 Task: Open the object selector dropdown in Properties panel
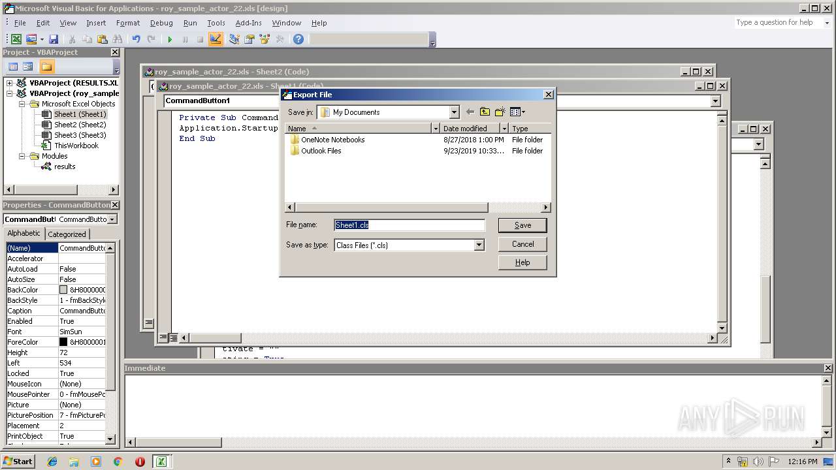(112, 219)
